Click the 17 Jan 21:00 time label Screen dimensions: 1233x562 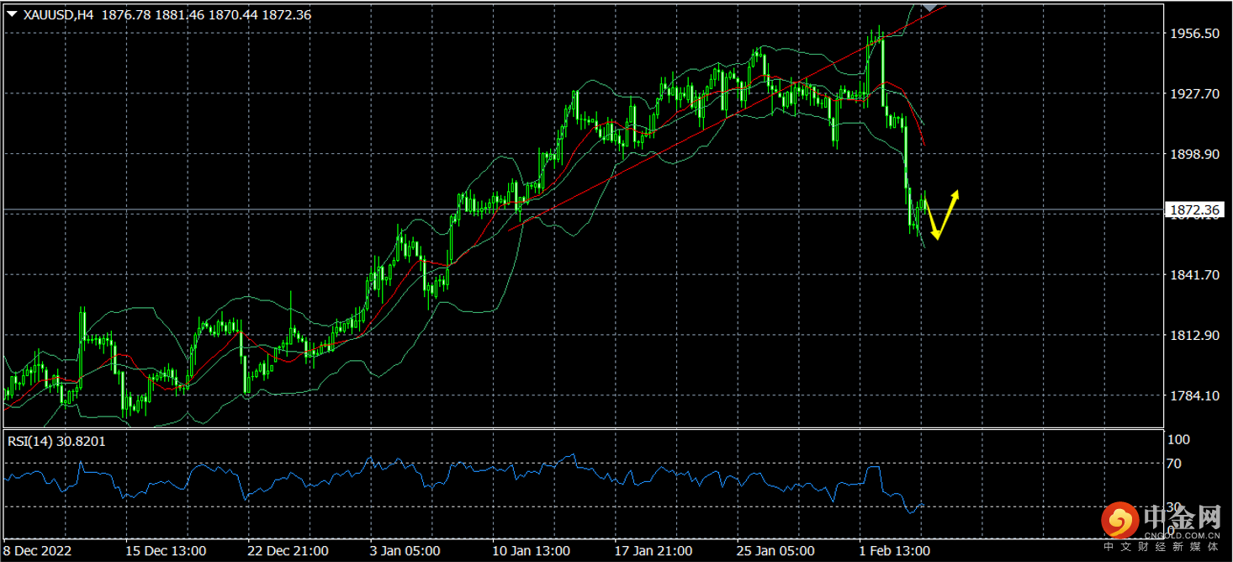tap(654, 551)
